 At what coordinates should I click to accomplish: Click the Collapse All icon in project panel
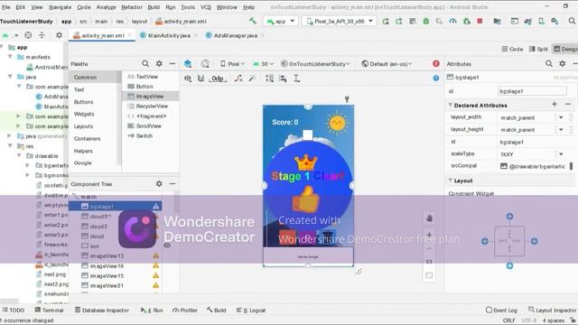click(42, 35)
